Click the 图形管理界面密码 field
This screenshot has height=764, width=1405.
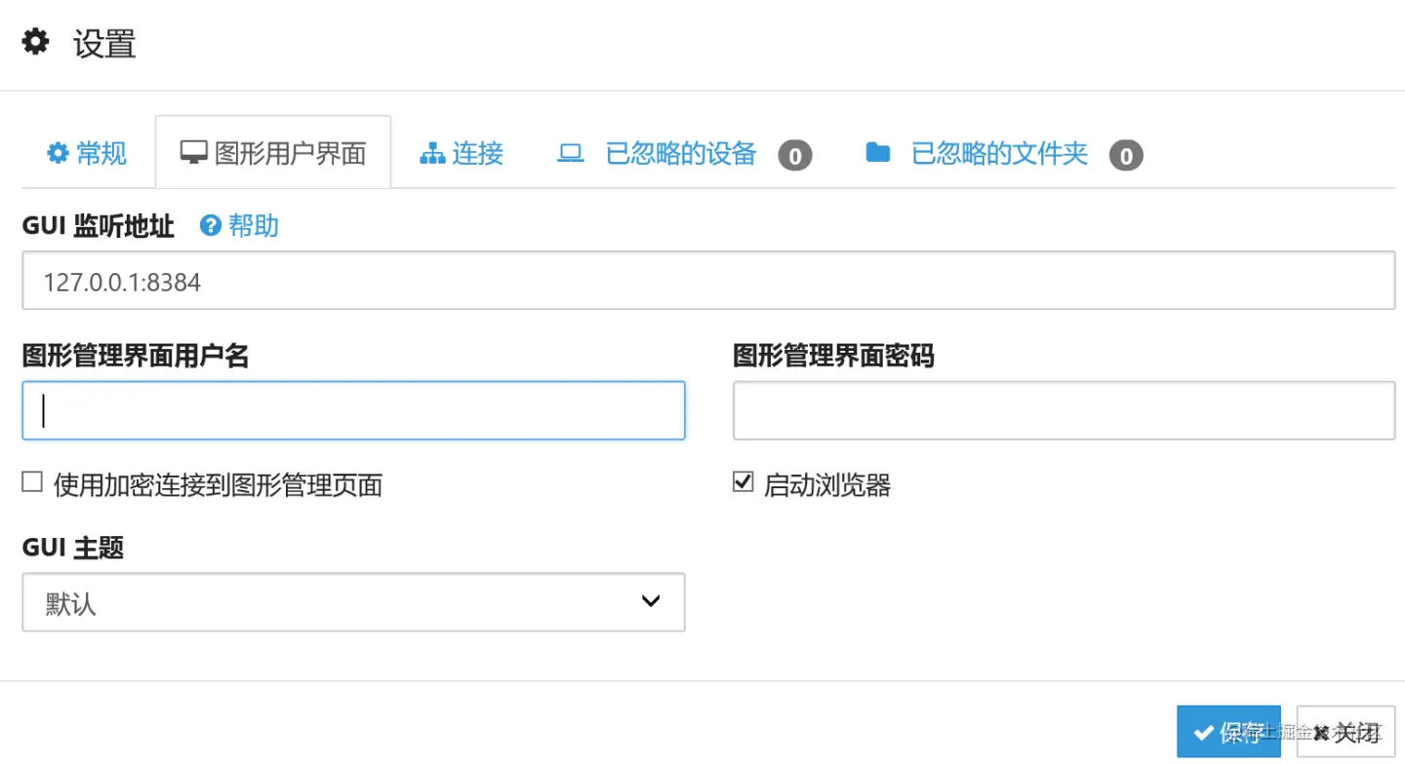point(1064,410)
